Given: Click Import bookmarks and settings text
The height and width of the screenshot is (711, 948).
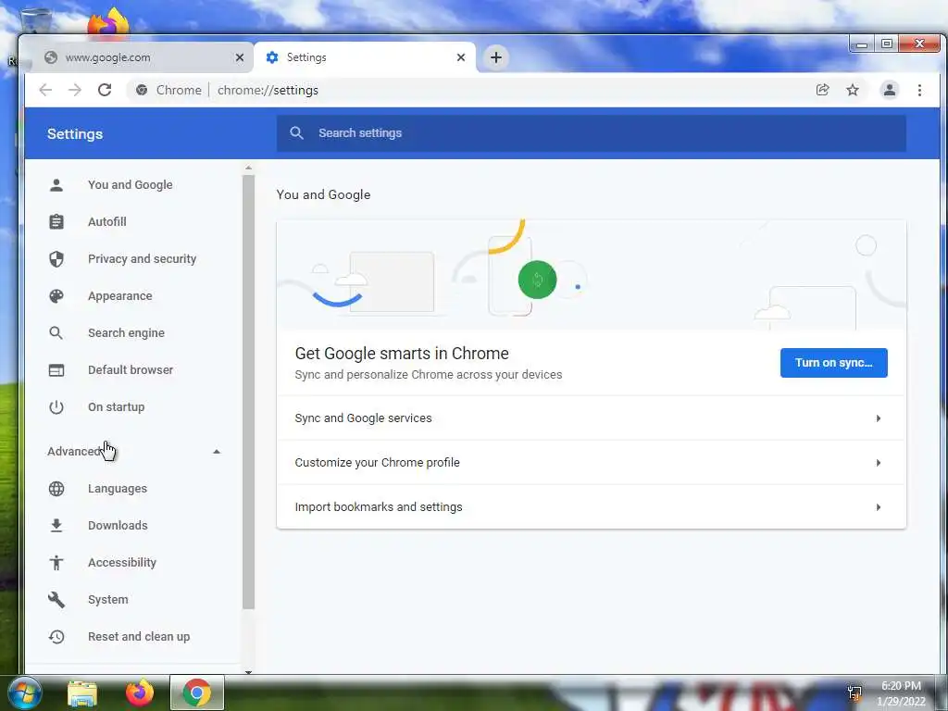Looking at the screenshot, I should [x=379, y=507].
